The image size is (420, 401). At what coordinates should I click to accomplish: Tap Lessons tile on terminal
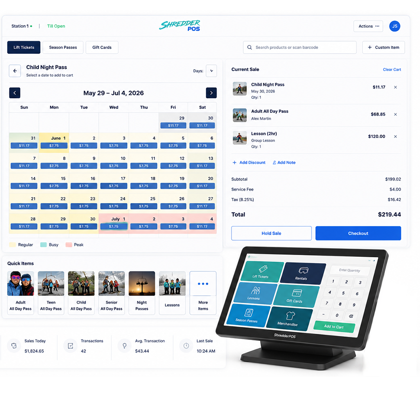coord(255,294)
